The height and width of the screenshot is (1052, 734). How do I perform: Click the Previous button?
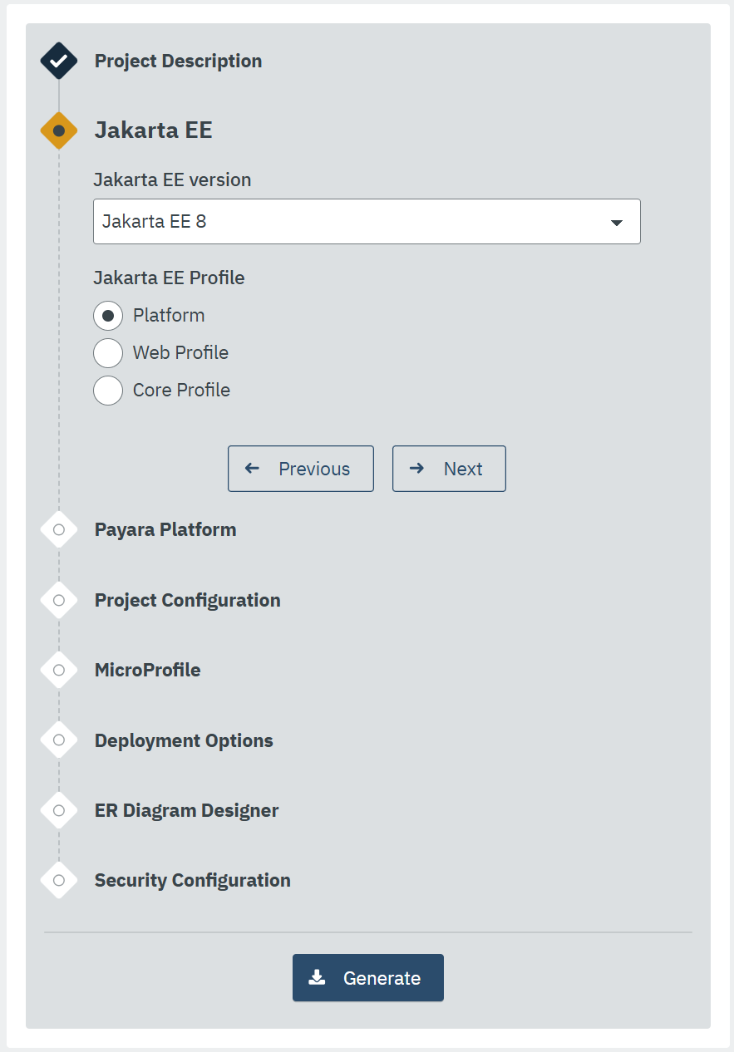point(300,468)
